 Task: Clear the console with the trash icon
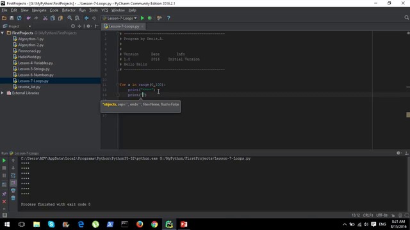(x=13, y=198)
